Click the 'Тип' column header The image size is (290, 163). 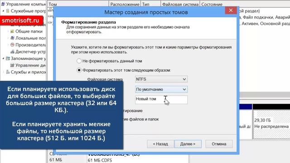pos(150,4)
